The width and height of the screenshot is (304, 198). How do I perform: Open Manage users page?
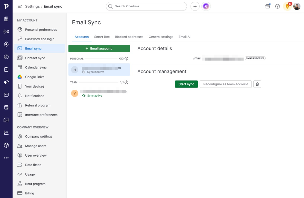pos(39,146)
